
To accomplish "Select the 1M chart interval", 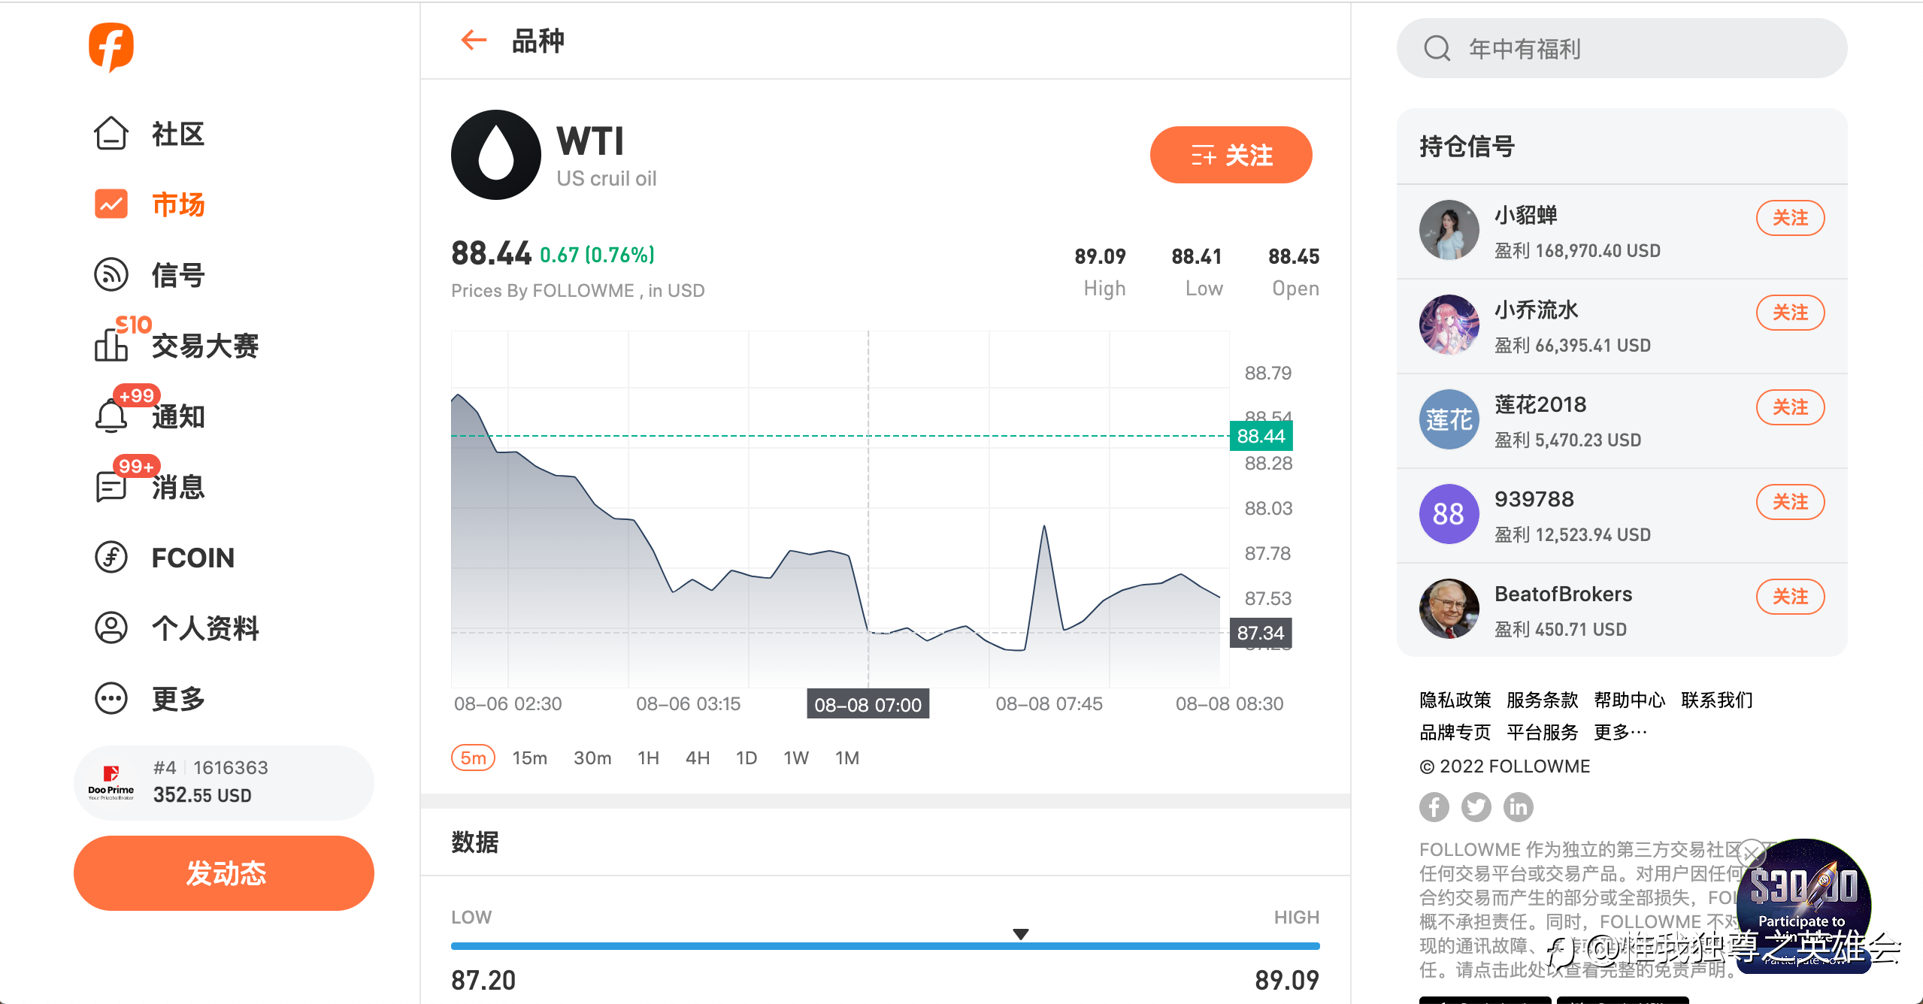I will [x=847, y=758].
